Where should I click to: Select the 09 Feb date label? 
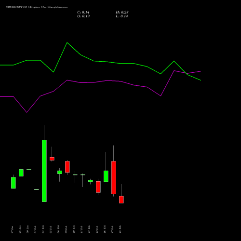click(67, 229)
